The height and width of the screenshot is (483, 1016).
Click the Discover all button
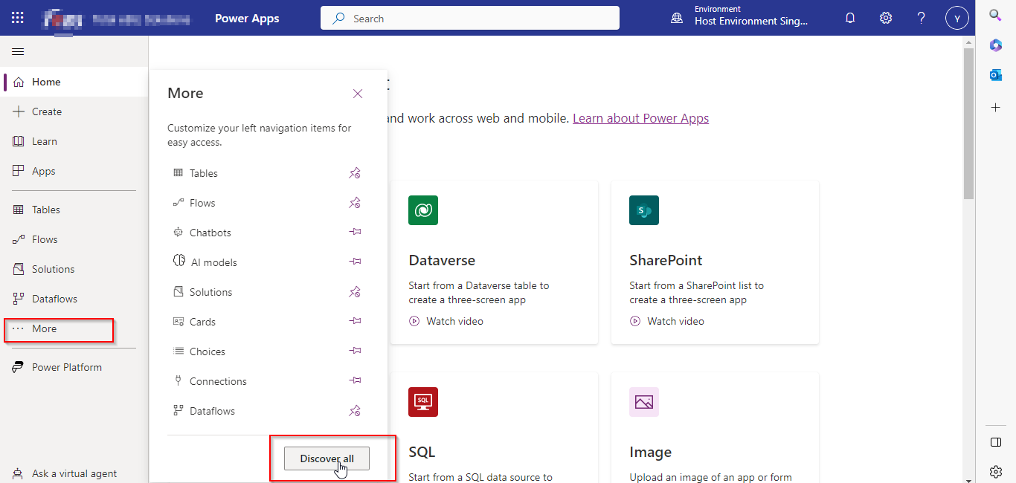(x=327, y=458)
